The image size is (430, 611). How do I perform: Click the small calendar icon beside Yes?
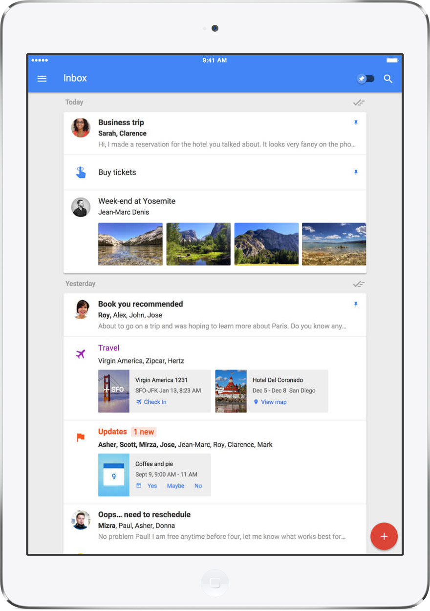(139, 486)
